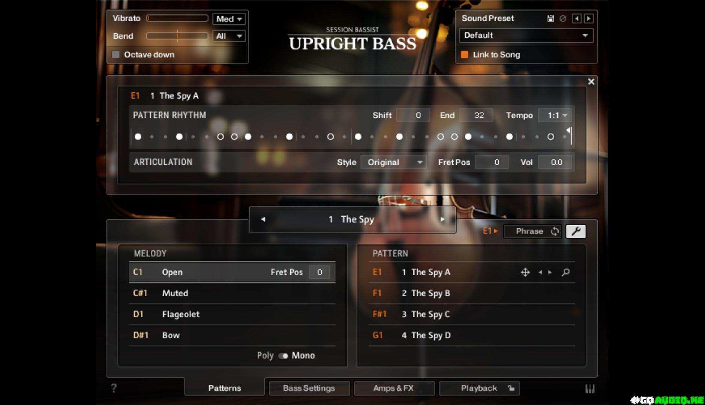Click the wrench pattern editor icon
705x405 pixels.
coord(576,231)
